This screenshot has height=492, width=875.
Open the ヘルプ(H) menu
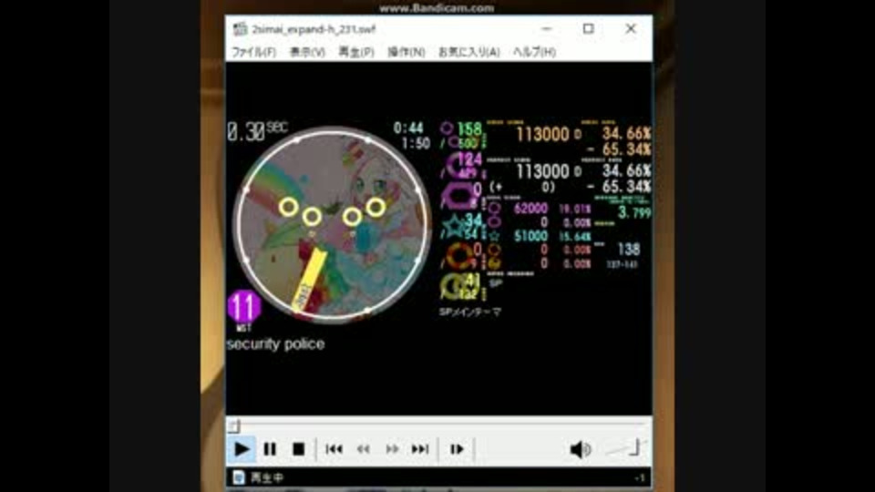tap(534, 52)
